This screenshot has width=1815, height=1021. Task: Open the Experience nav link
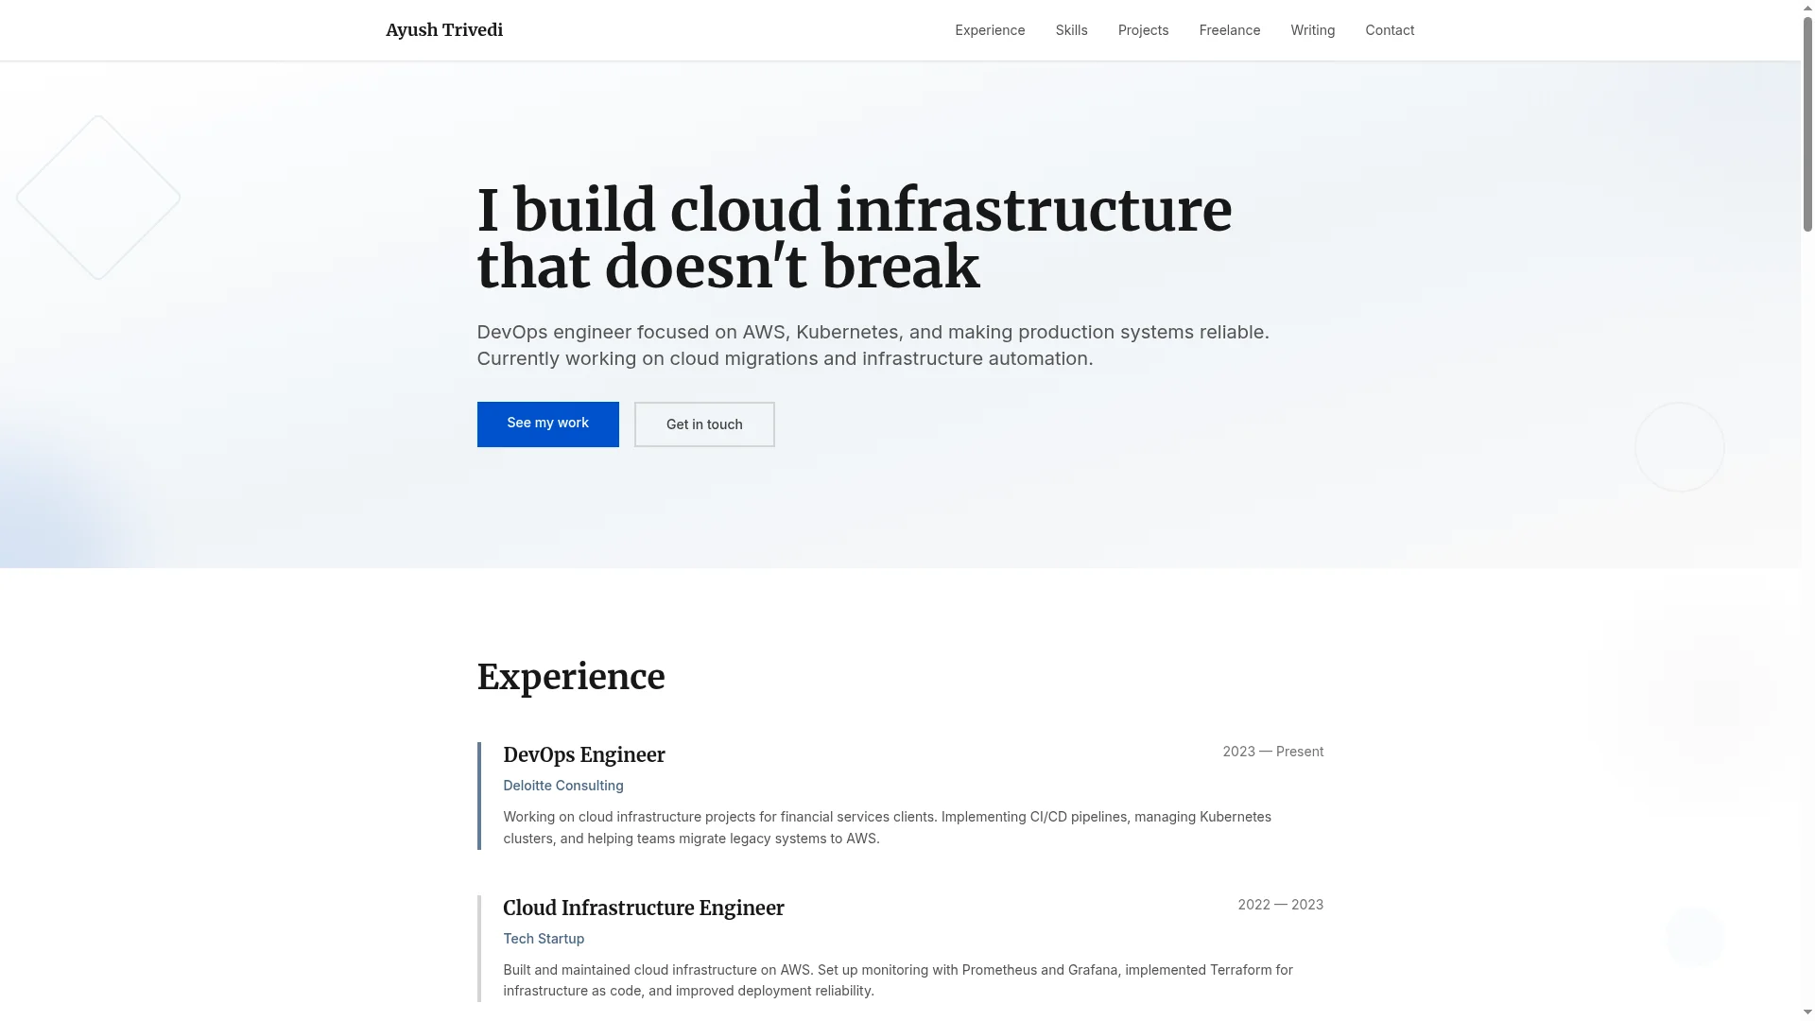(x=990, y=30)
